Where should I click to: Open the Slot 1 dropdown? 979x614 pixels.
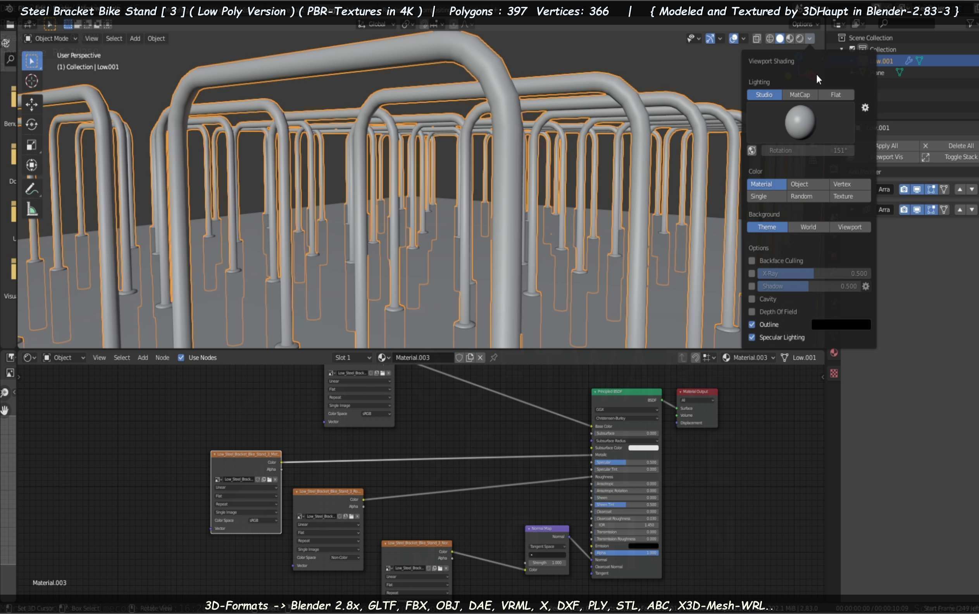(352, 358)
